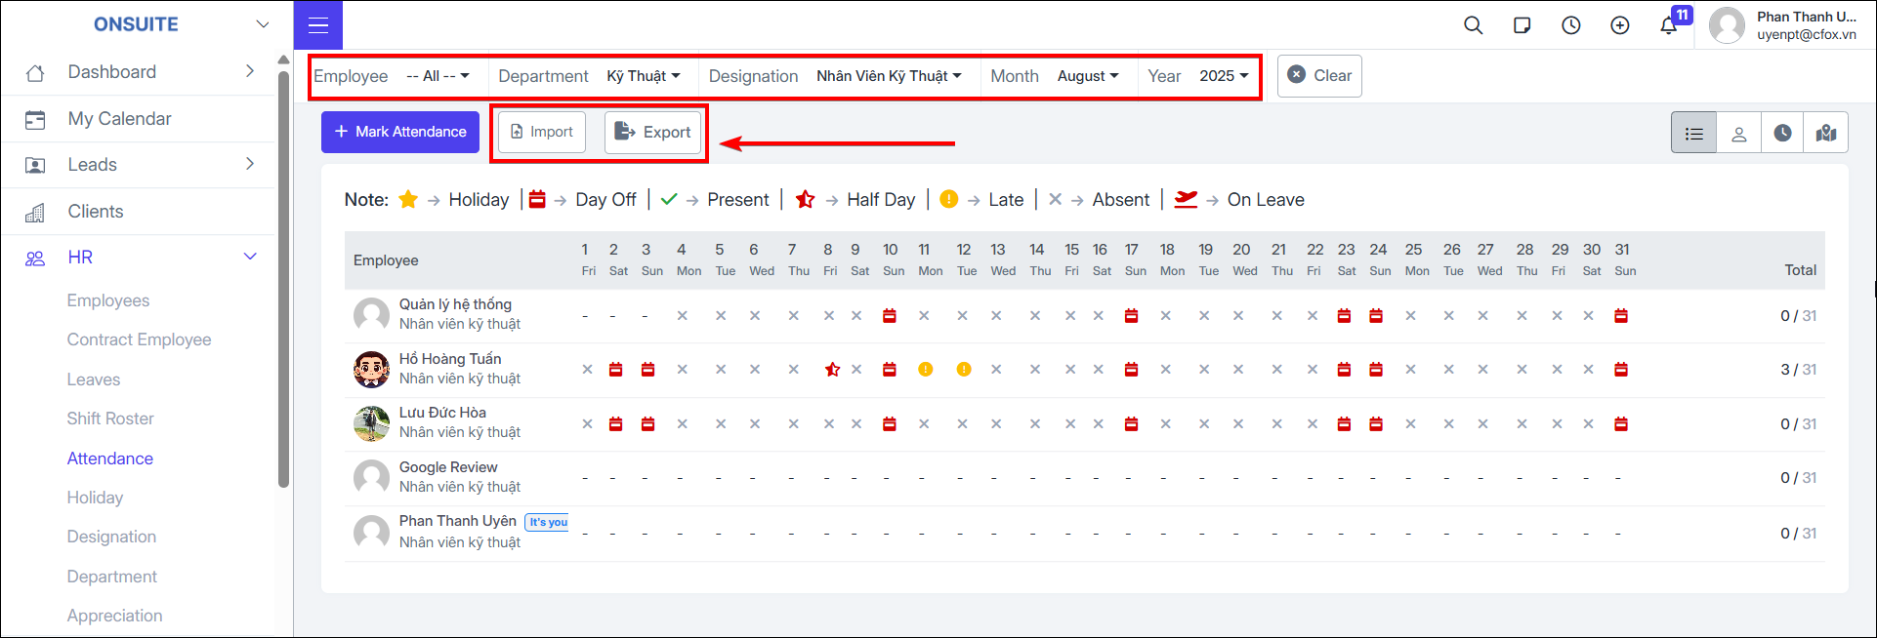1877x638 pixels.
Task: Open Employees in HR menu
Action: click(108, 300)
